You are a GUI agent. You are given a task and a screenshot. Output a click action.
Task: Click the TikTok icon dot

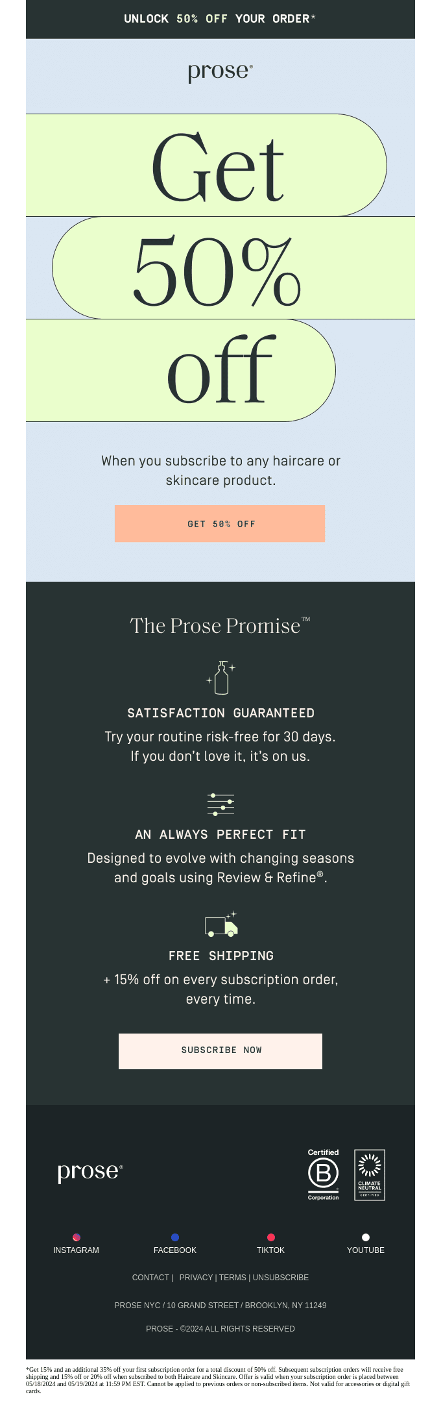coord(271,1237)
